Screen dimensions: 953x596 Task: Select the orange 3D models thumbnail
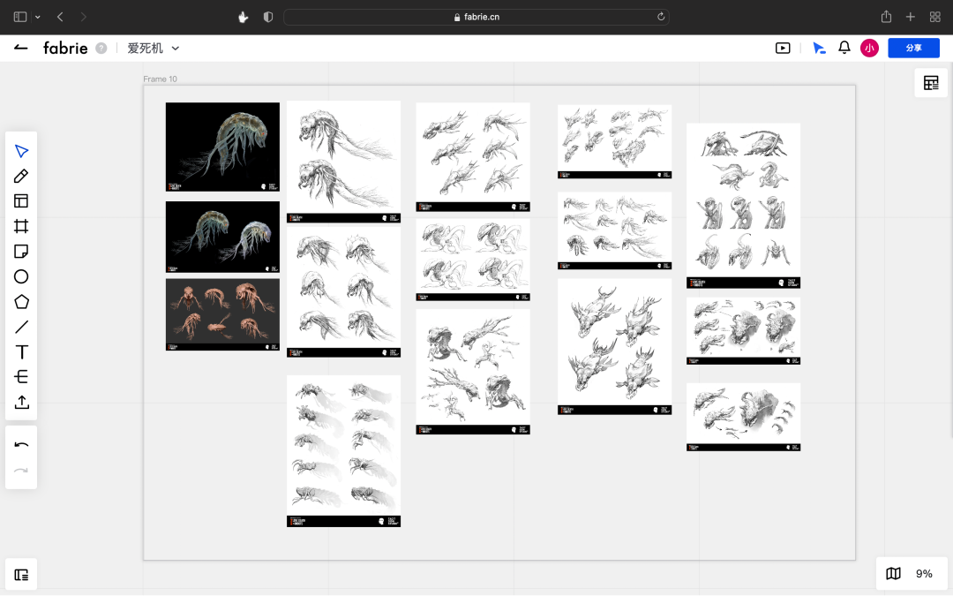tap(222, 314)
